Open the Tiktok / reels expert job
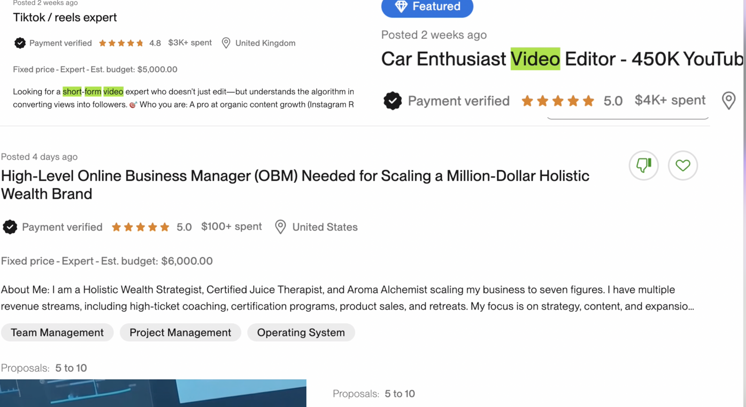The height and width of the screenshot is (407, 746). pos(65,17)
